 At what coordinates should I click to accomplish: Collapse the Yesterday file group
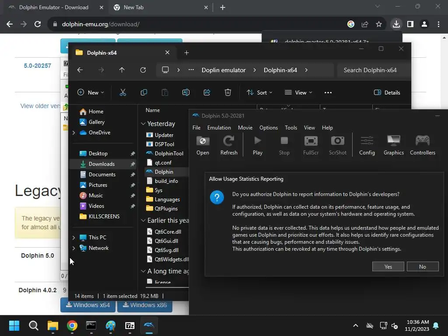pos(143,124)
